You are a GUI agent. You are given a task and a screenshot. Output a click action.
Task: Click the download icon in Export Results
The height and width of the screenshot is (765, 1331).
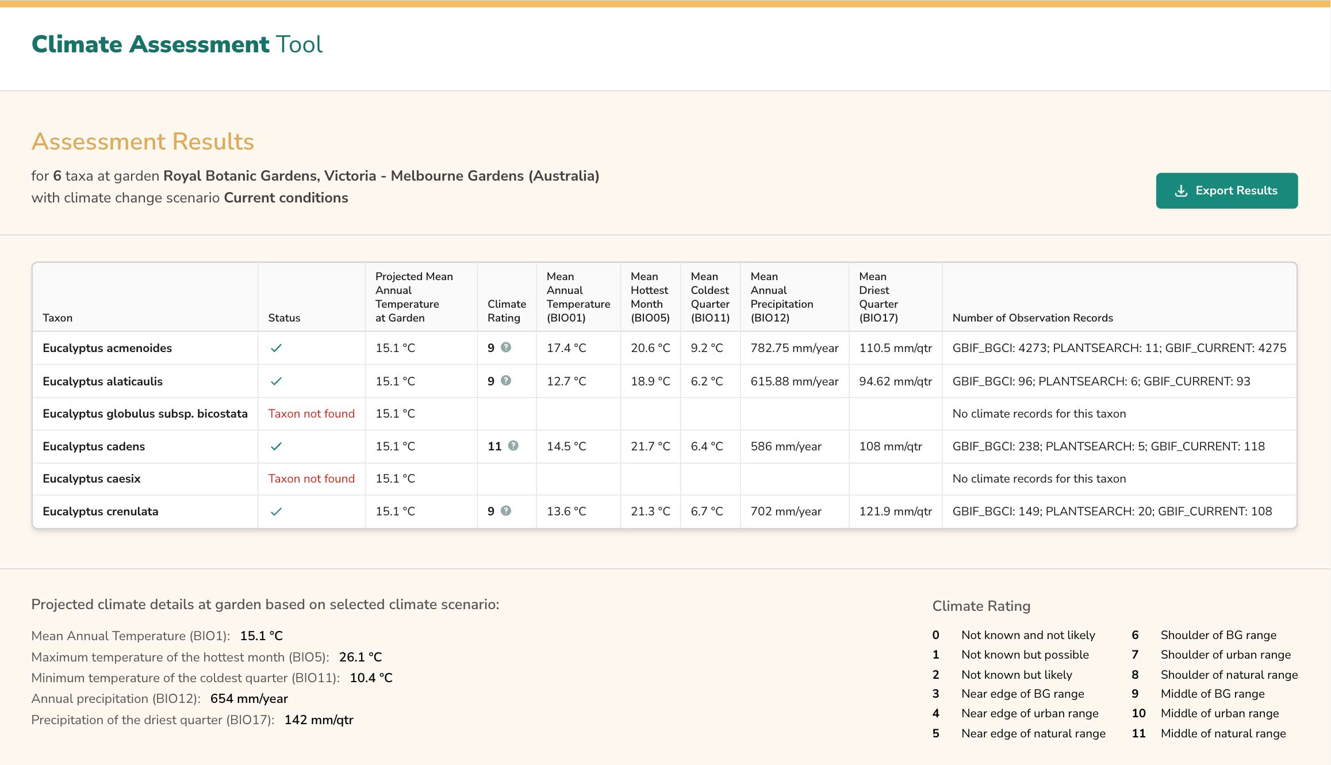tap(1182, 190)
